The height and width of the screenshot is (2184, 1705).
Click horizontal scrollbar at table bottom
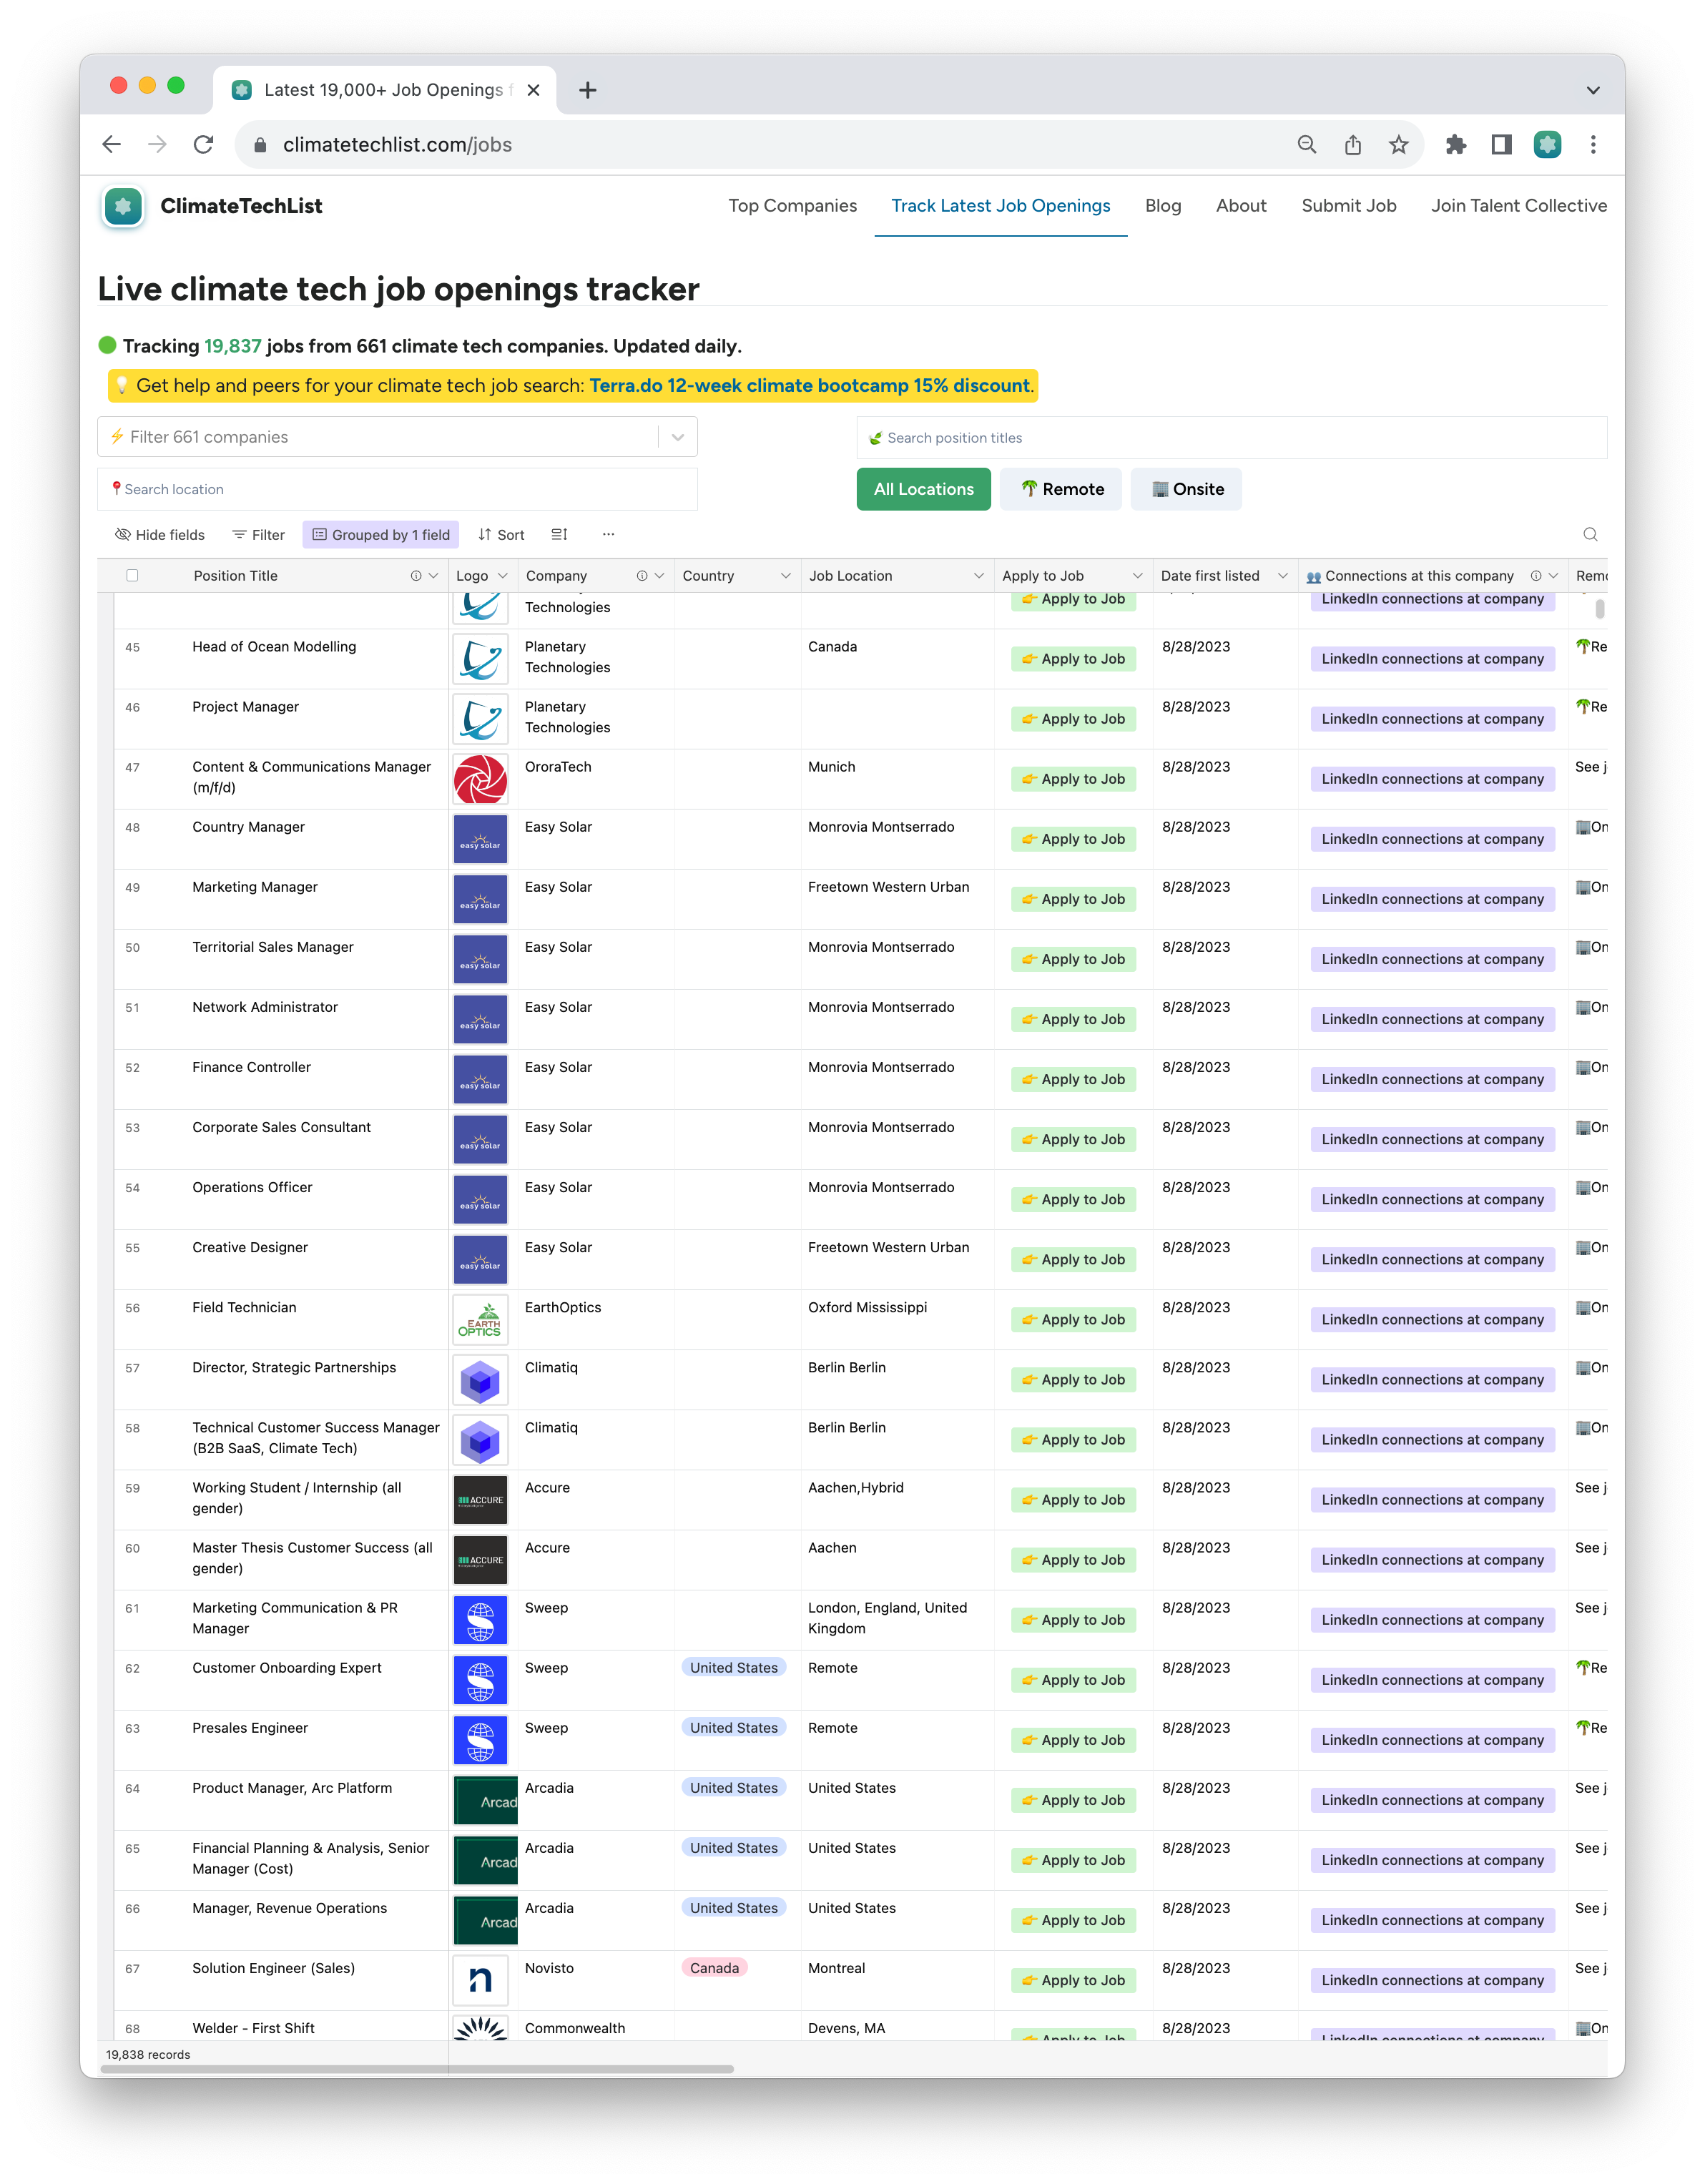pos(417,2069)
